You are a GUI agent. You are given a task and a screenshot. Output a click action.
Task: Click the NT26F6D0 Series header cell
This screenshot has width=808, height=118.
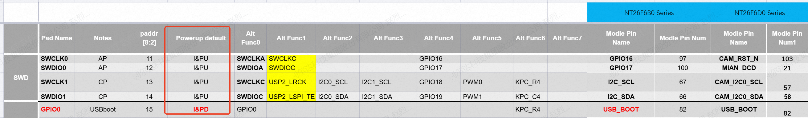point(759,13)
